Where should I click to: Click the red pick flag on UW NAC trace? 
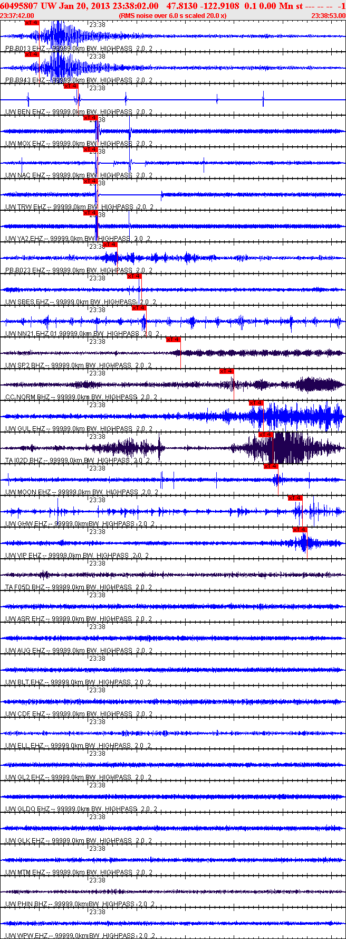pos(91,149)
